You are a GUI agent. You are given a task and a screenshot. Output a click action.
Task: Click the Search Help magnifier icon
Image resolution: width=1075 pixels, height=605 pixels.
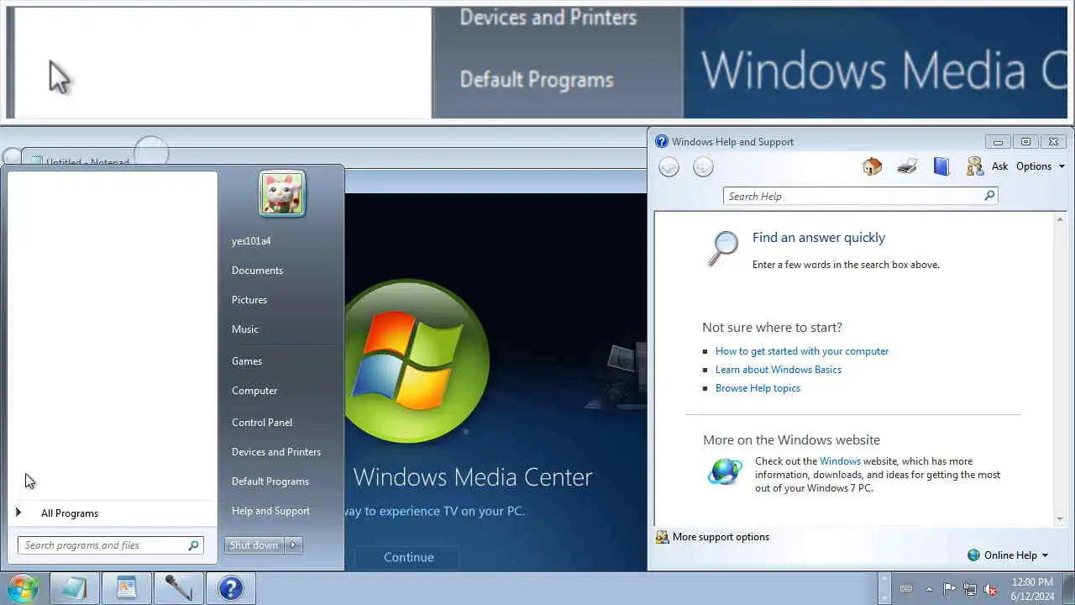tap(989, 196)
